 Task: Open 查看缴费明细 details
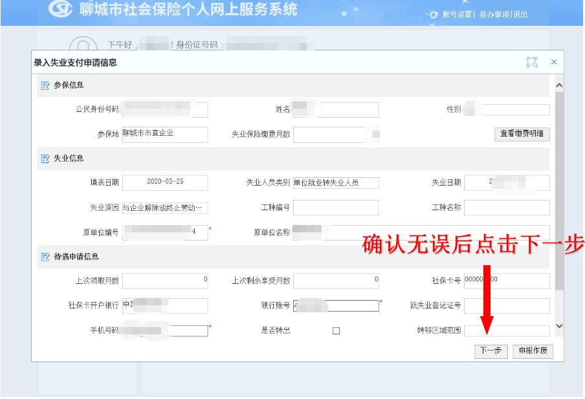coord(522,134)
